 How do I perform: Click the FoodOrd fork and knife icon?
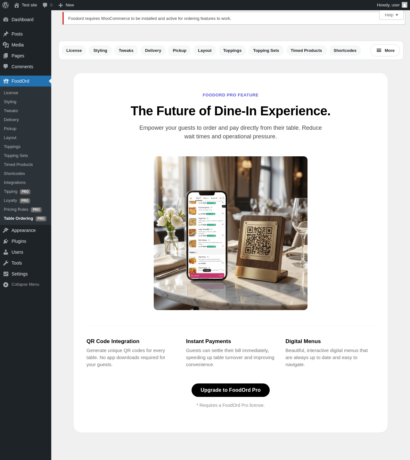coord(6,81)
